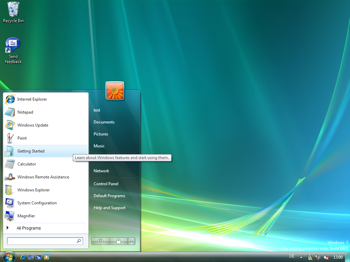Click the 13:00 clock in the taskbar
This screenshot has height=262, width=350.
[338, 257]
